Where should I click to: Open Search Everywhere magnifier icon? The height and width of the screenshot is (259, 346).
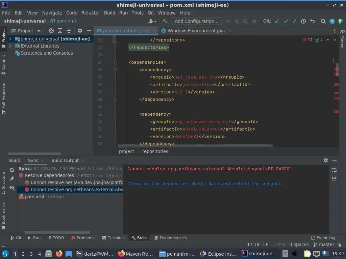click(x=323, y=21)
